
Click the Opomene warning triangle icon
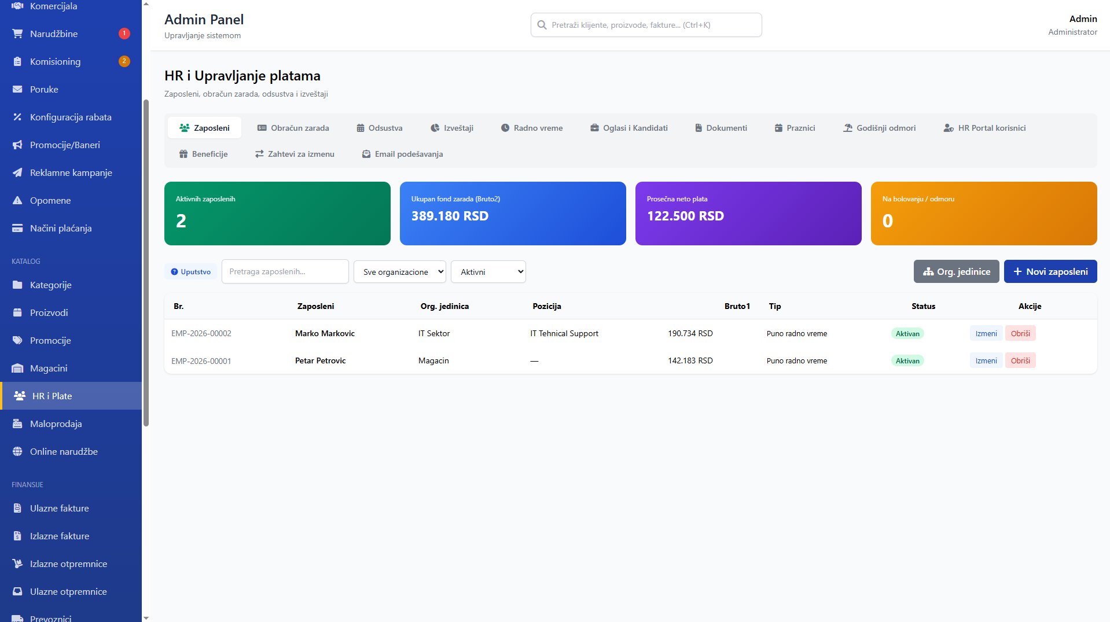pos(17,200)
